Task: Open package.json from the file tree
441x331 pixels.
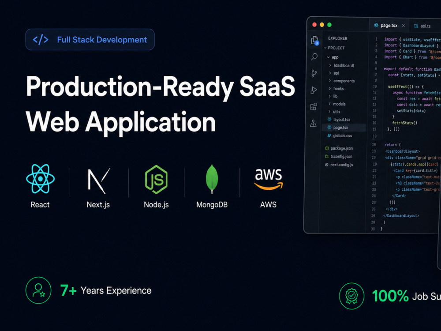Action: click(x=341, y=148)
